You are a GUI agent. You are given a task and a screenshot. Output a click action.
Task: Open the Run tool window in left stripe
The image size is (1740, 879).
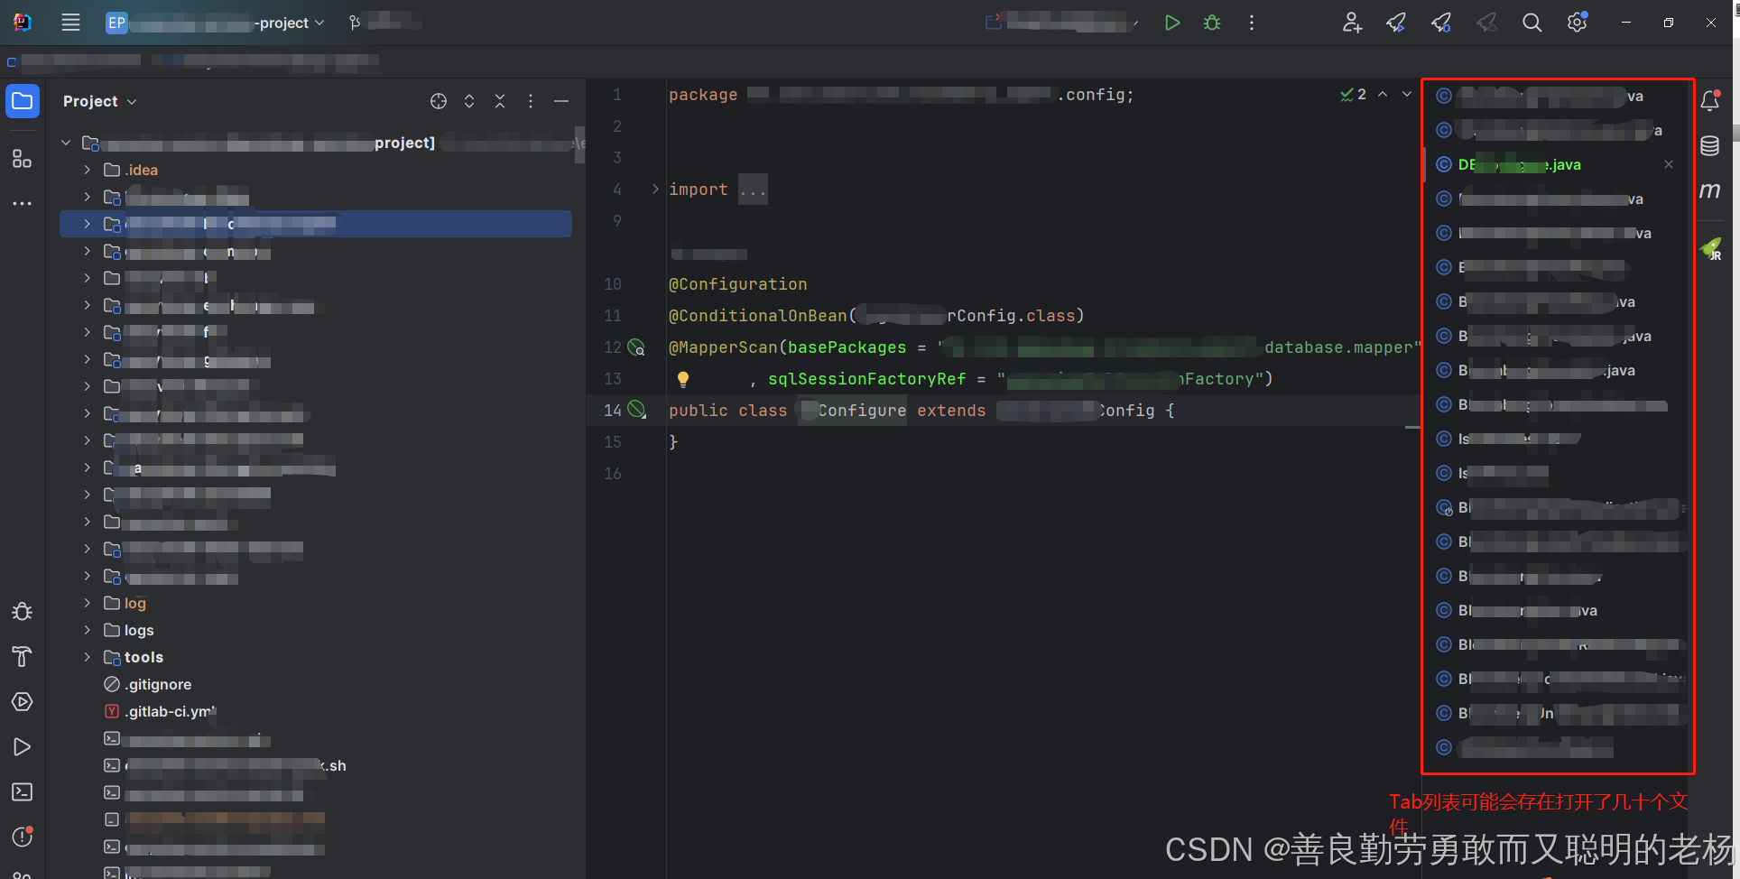point(23,747)
